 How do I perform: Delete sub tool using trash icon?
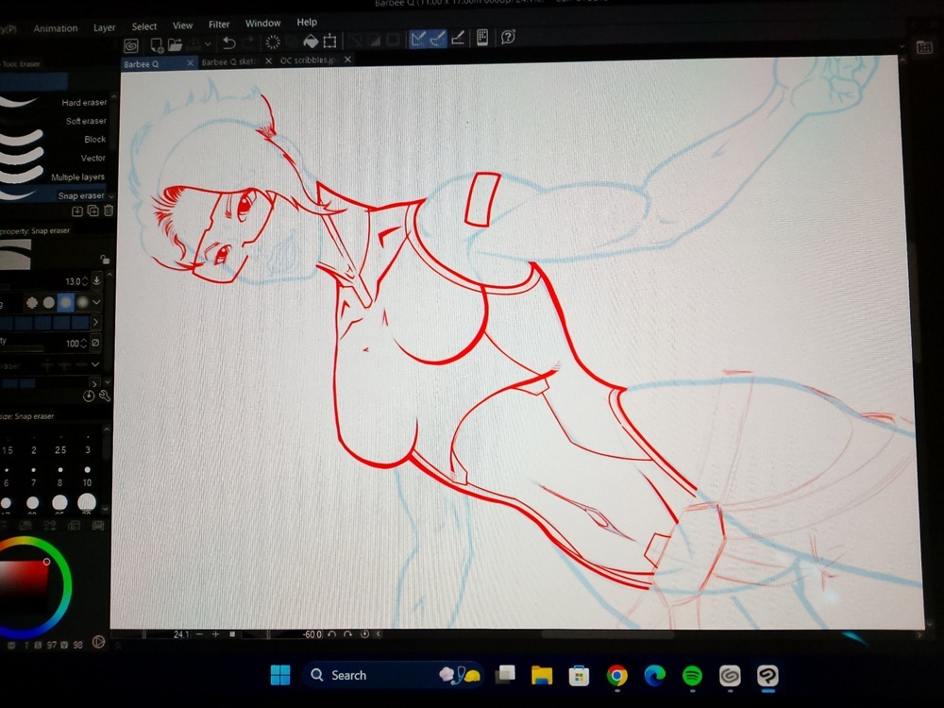pyautogui.click(x=108, y=211)
